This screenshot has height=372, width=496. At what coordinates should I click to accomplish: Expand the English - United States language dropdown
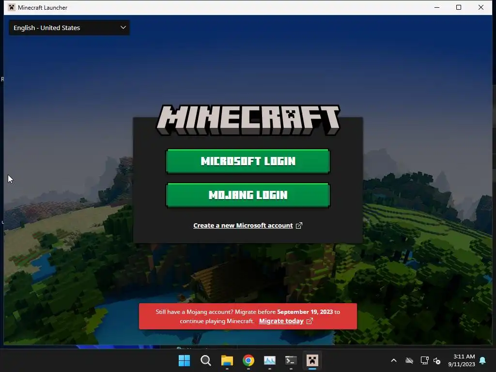click(69, 28)
